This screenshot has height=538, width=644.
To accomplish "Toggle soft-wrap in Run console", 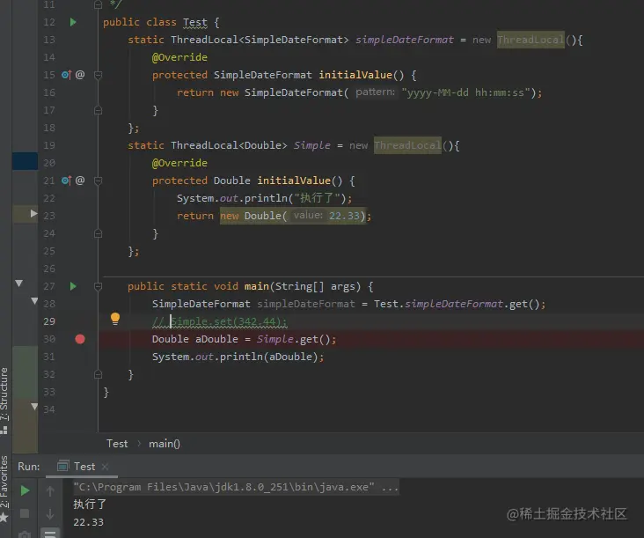I will tap(50, 534).
